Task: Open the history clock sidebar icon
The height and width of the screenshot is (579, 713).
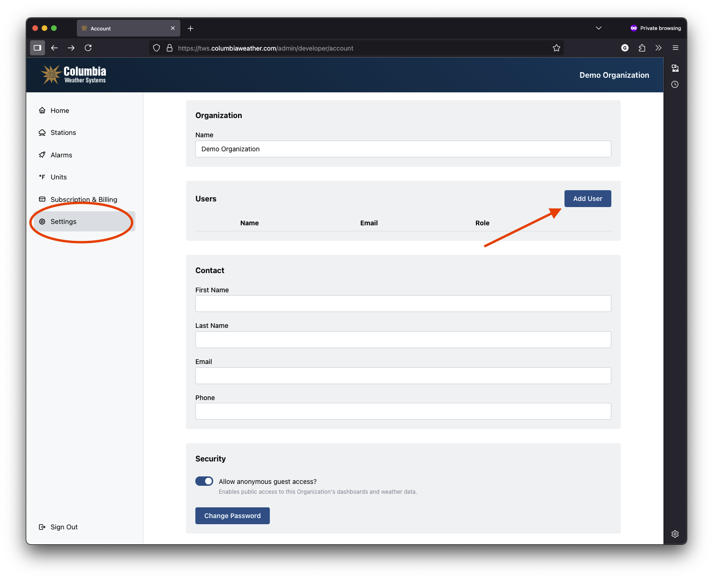Action: coord(675,84)
